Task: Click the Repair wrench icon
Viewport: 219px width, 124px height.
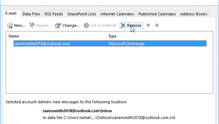Action: [x=32, y=25]
